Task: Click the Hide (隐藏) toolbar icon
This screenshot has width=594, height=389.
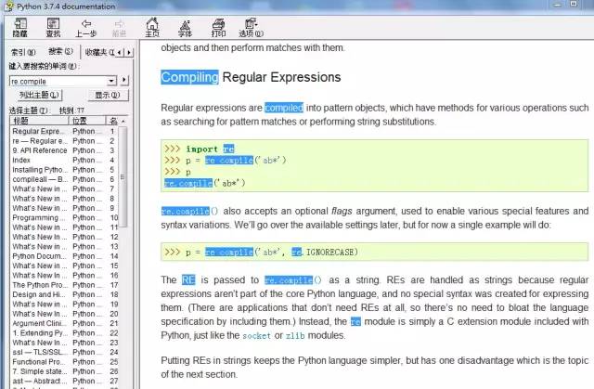Action: pos(20,28)
